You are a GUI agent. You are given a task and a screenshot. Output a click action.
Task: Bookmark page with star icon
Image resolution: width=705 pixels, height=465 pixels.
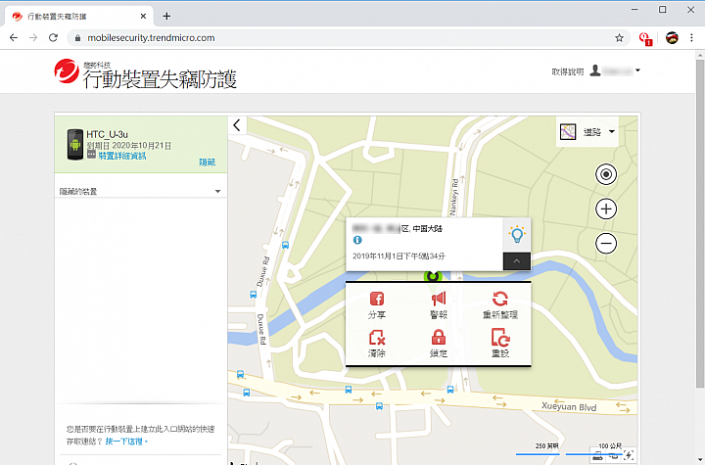click(619, 38)
